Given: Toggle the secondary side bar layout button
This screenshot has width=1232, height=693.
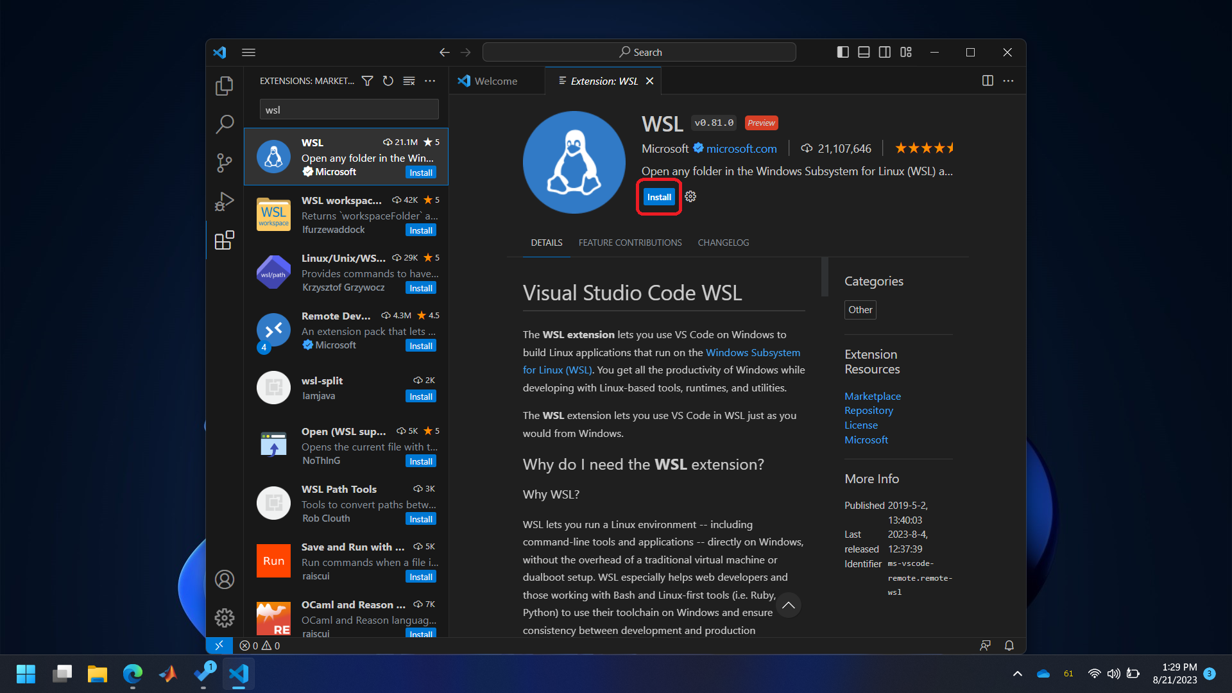Looking at the screenshot, I should (884, 52).
